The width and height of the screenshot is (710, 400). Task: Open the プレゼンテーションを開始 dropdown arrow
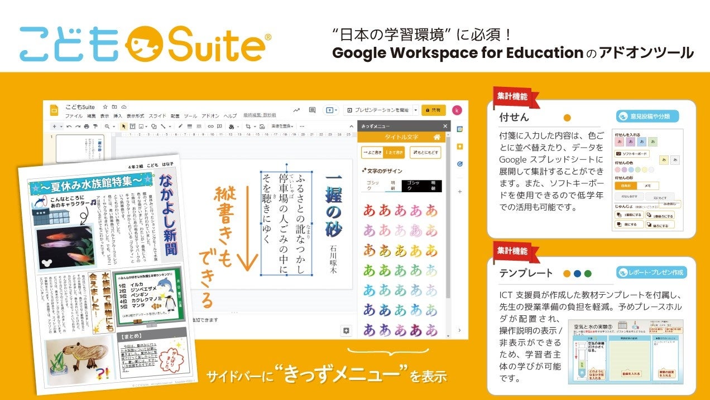coord(416,110)
